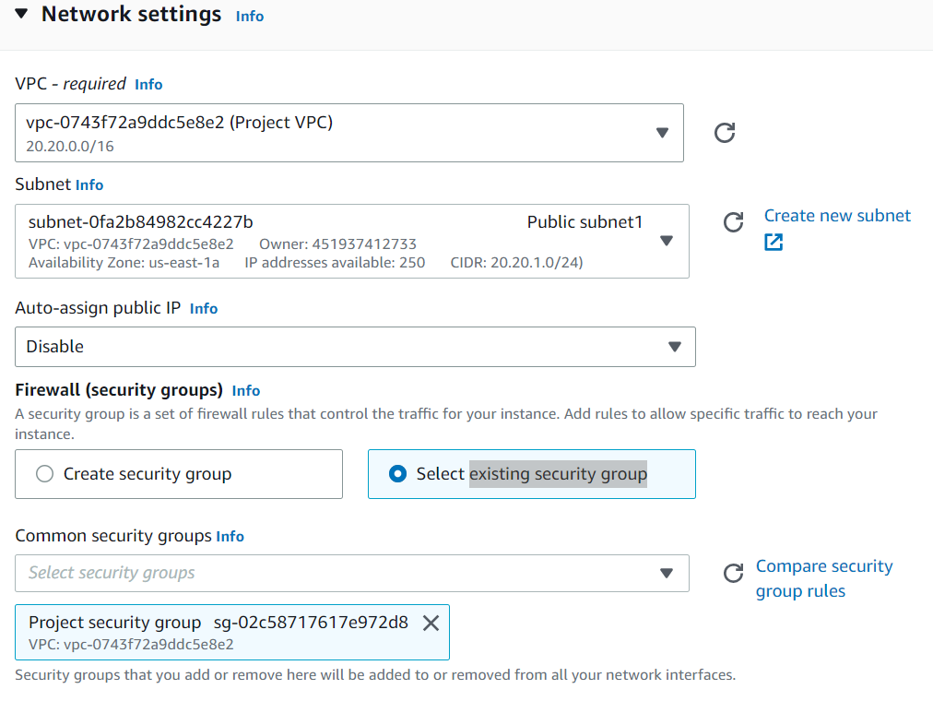Refresh the Subnet list
The height and width of the screenshot is (701, 933).
coord(733,222)
